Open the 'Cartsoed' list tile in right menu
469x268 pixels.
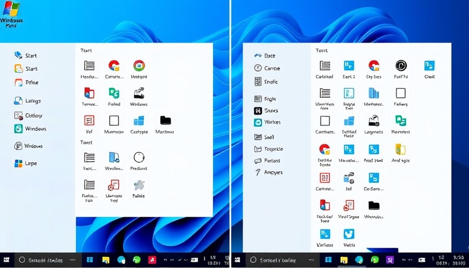325,70
